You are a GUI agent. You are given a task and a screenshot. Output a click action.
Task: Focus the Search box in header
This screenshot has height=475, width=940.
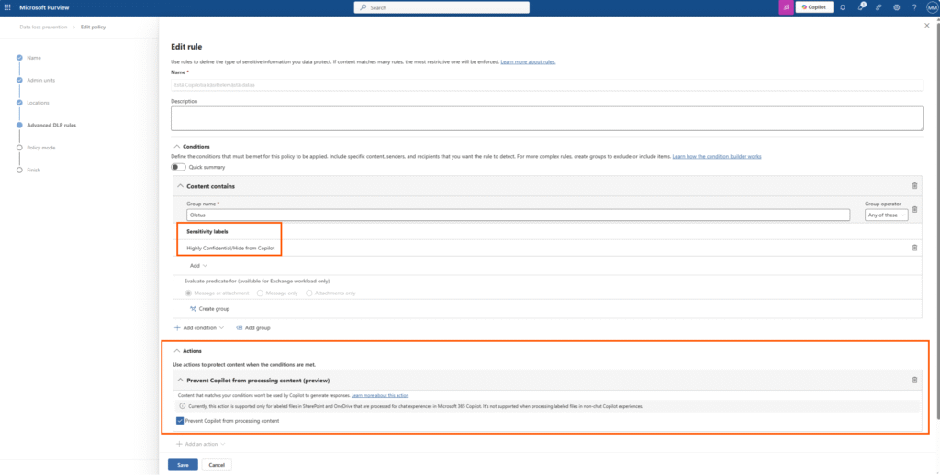tap(442, 7)
